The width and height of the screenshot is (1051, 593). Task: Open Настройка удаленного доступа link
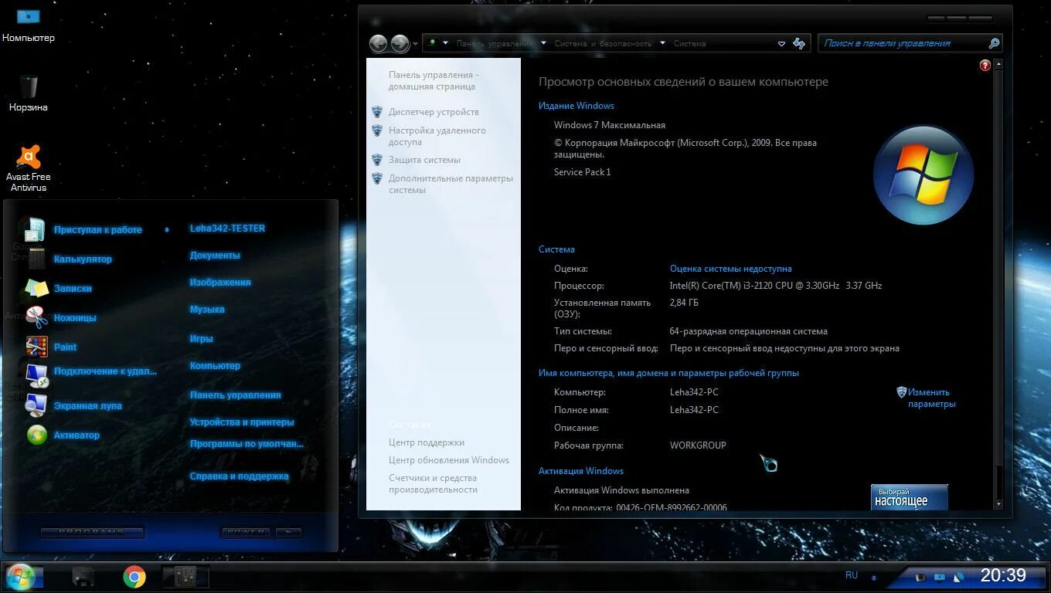437,137
